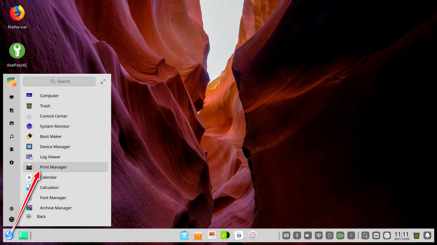The height and width of the screenshot is (245, 437).
Task: Open the Wi-Fi network tray icon
Action: point(319,235)
